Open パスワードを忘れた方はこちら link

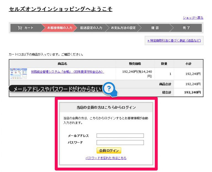click(106, 158)
